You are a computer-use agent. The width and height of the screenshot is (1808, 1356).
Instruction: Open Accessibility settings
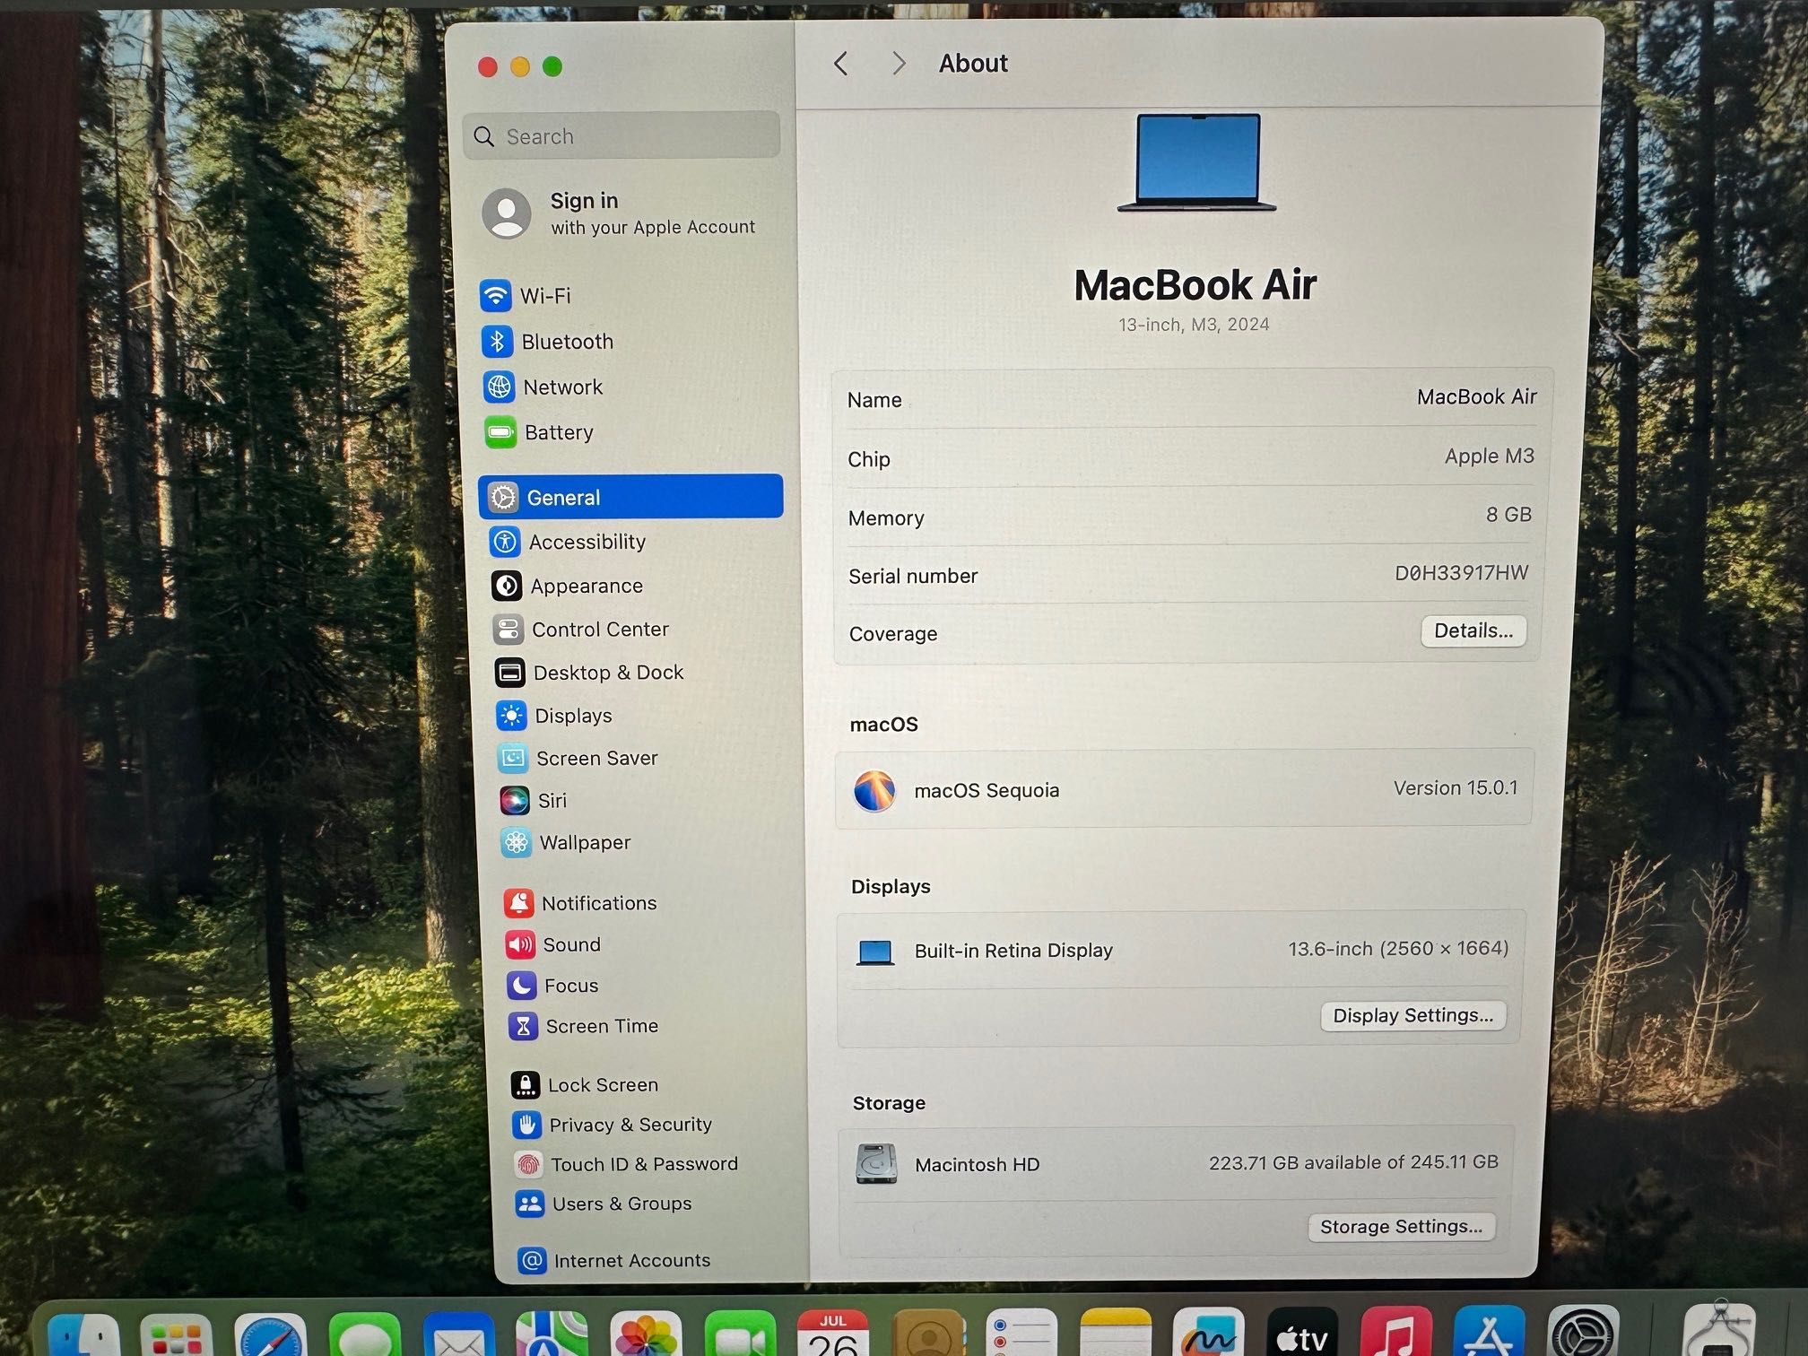click(x=569, y=542)
